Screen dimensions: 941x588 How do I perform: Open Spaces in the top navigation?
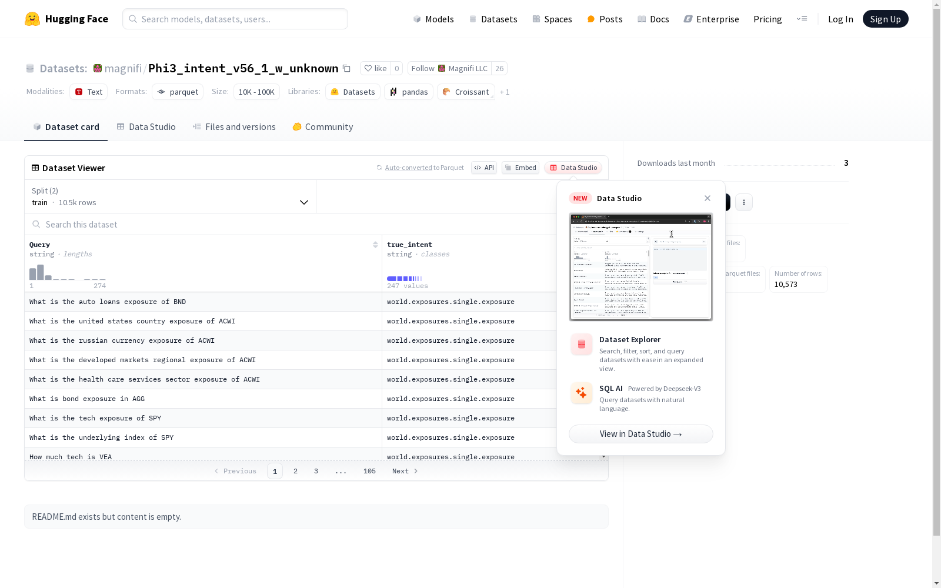[x=552, y=19]
